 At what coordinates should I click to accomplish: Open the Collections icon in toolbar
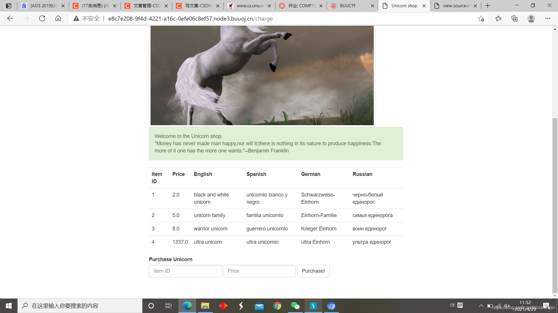(x=514, y=19)
